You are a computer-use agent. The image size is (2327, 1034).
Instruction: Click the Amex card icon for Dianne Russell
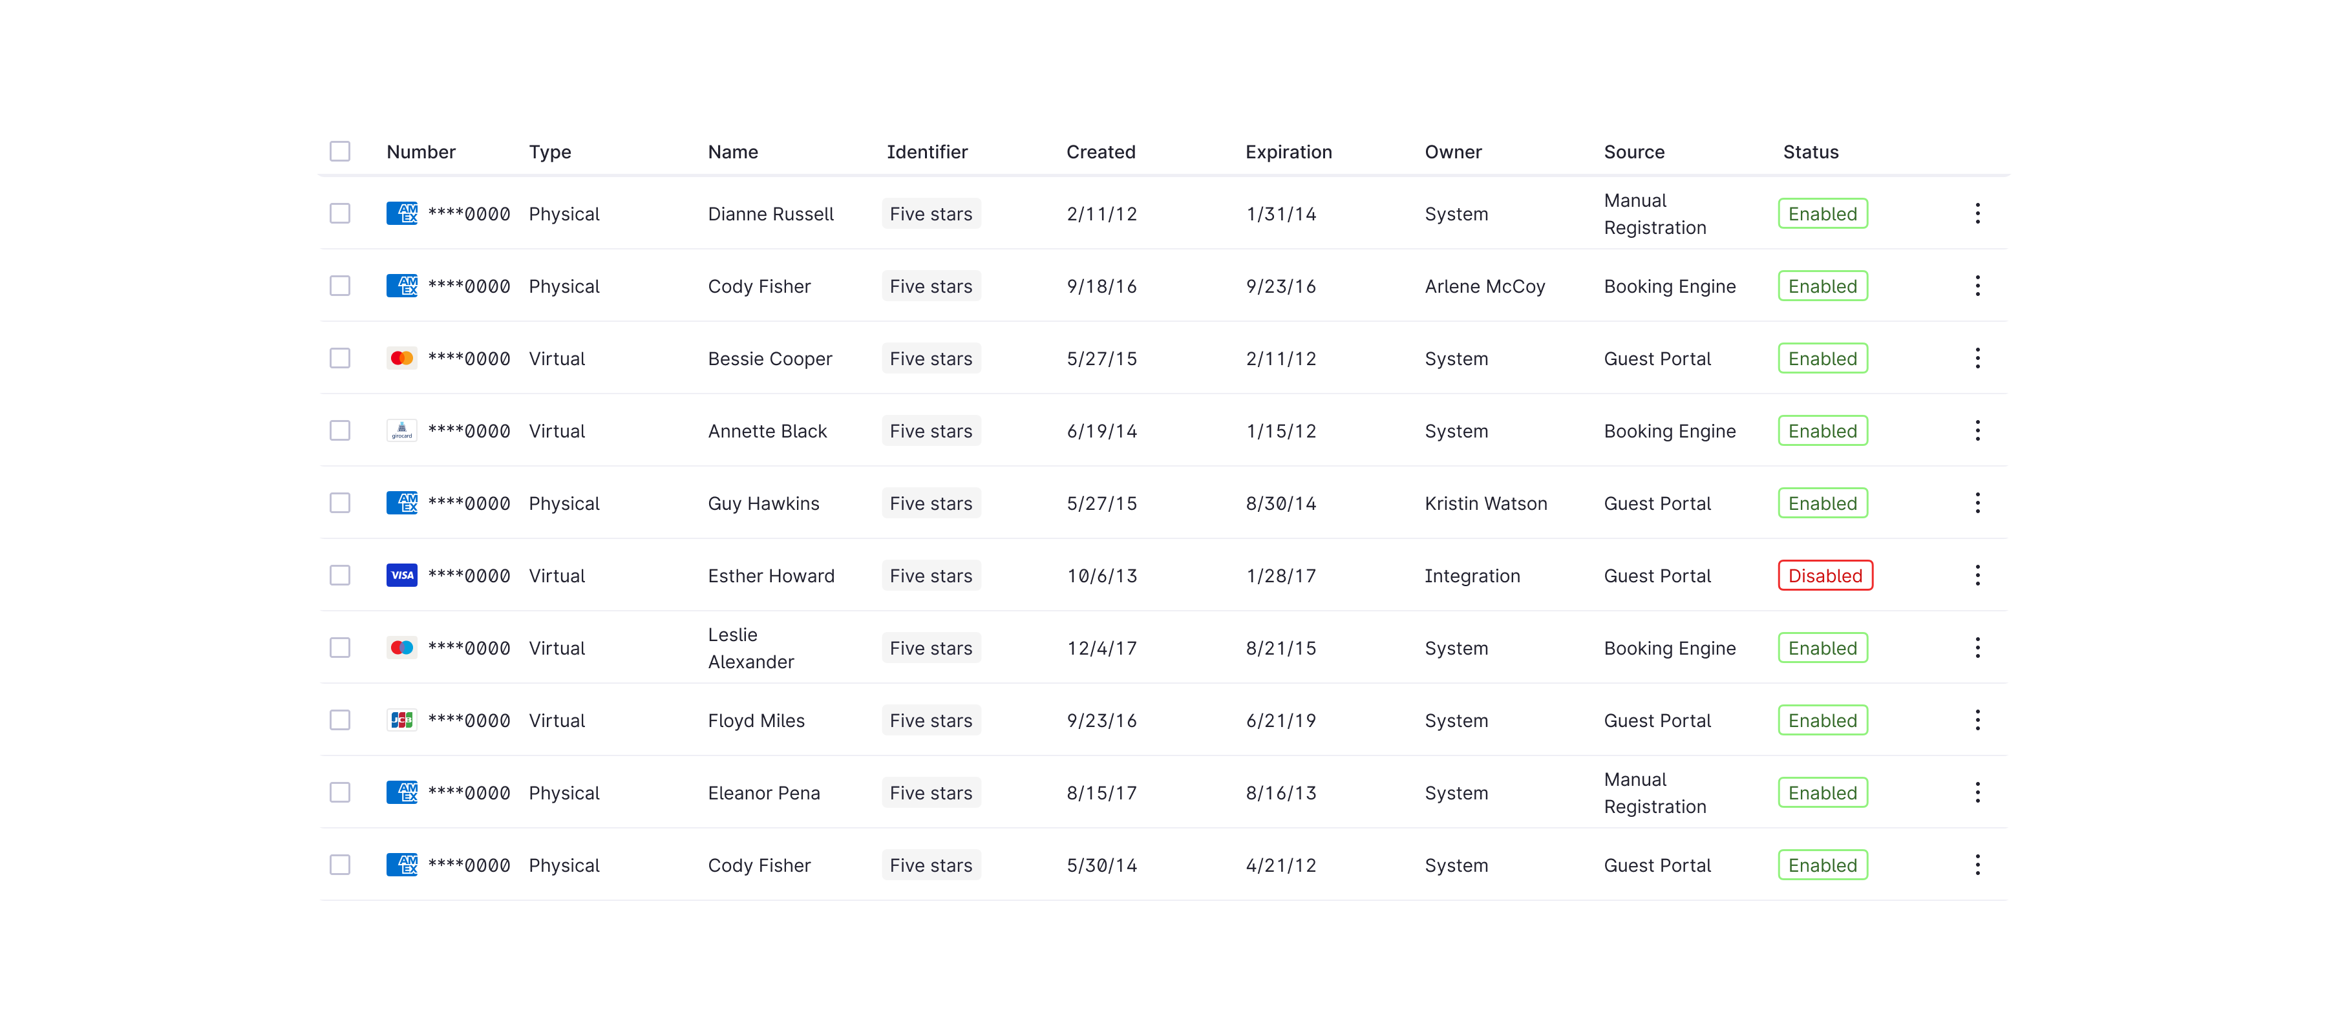401,214
